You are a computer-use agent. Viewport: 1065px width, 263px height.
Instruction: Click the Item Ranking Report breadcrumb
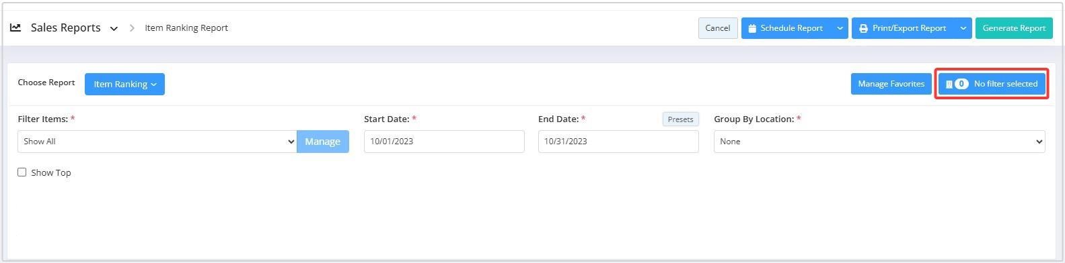coord(186,28)
